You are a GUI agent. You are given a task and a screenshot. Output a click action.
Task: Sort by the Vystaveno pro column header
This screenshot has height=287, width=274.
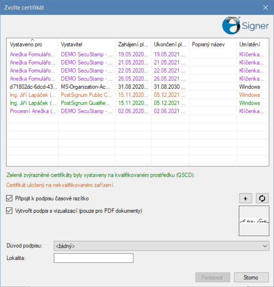(x=32, y=45)
